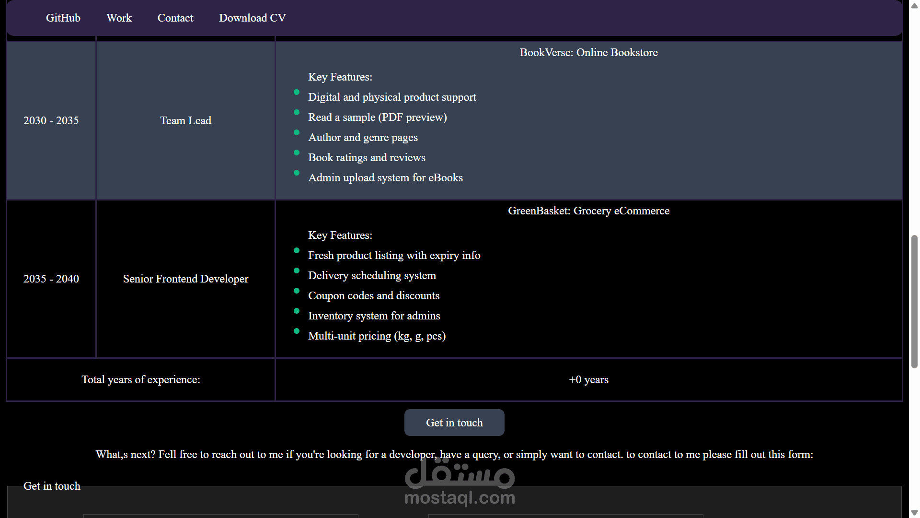The image size is (920, 518).
Task: Click the Download CV link
Action: [252, 18]
